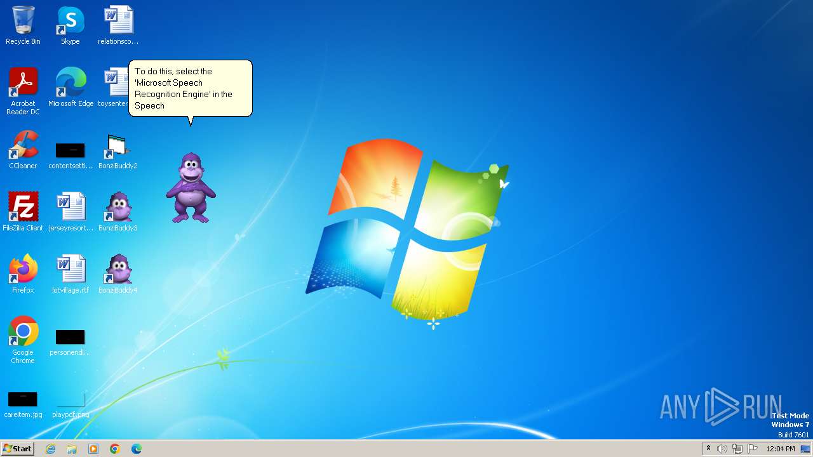Click the 12:04 PM taskbar clock
813x457 pixels.
point(781,449)
